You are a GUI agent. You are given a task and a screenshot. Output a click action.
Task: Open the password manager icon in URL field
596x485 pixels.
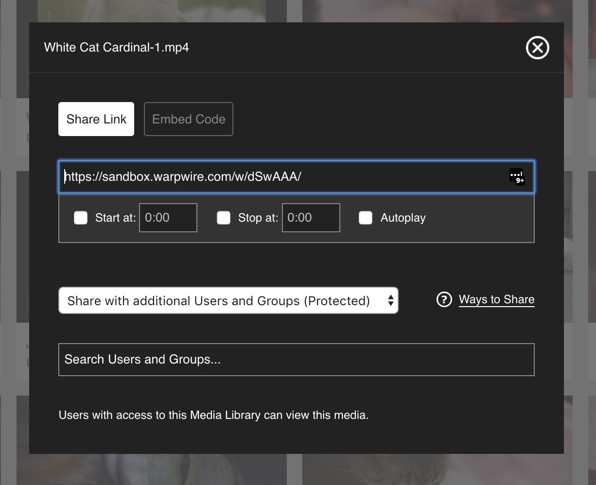click(x=517, y=176)
